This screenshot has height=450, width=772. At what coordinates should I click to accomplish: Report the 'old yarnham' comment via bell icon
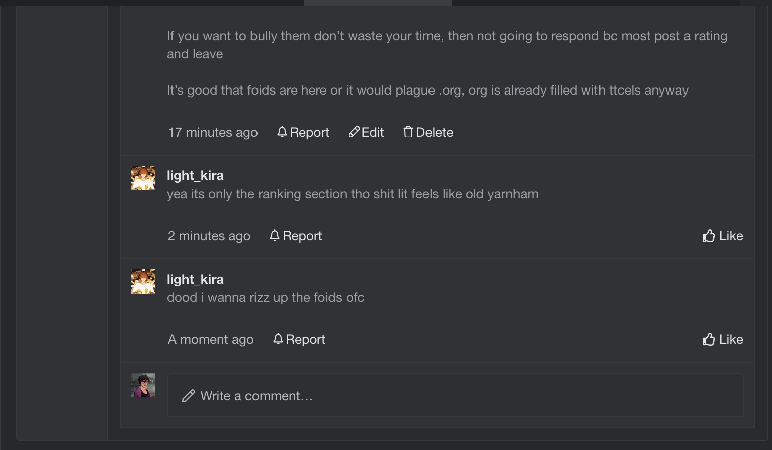(x=275, y=236)
